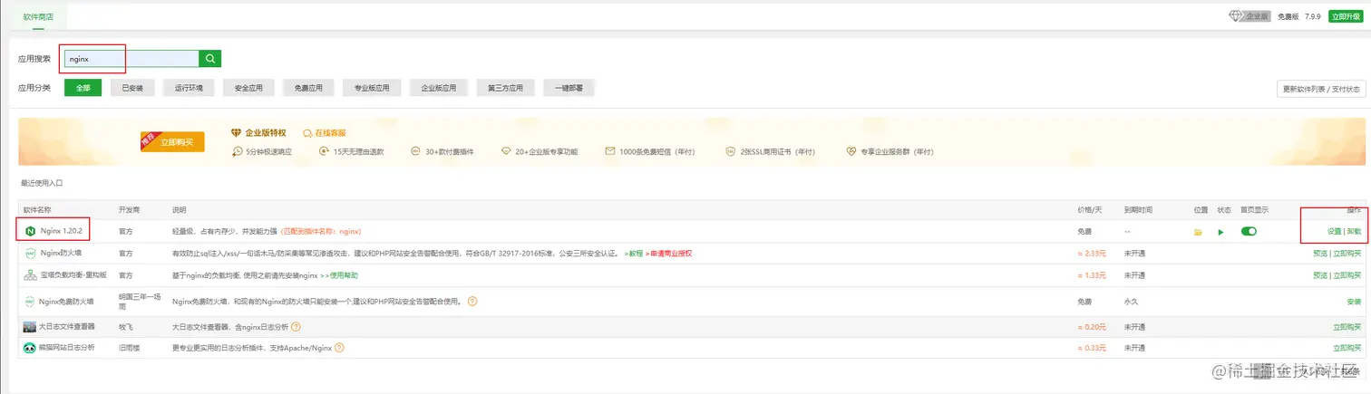Select the 免费应用 category filter
1371x394 pixels.
click(308, 88)
